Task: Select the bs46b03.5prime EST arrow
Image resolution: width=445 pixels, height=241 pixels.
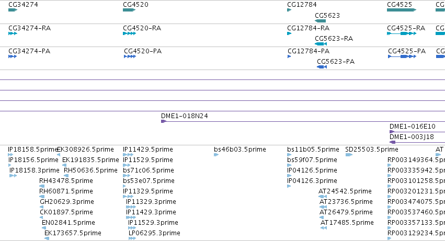Action: click(216, 155)
